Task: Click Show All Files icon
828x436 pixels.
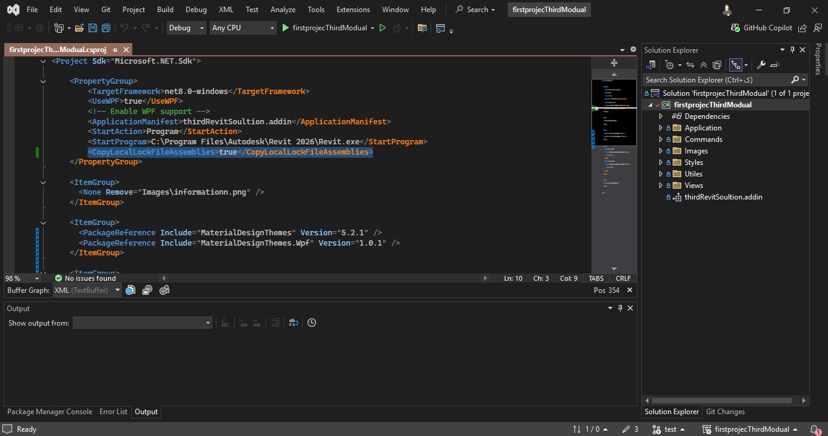Action: (717, 65)
